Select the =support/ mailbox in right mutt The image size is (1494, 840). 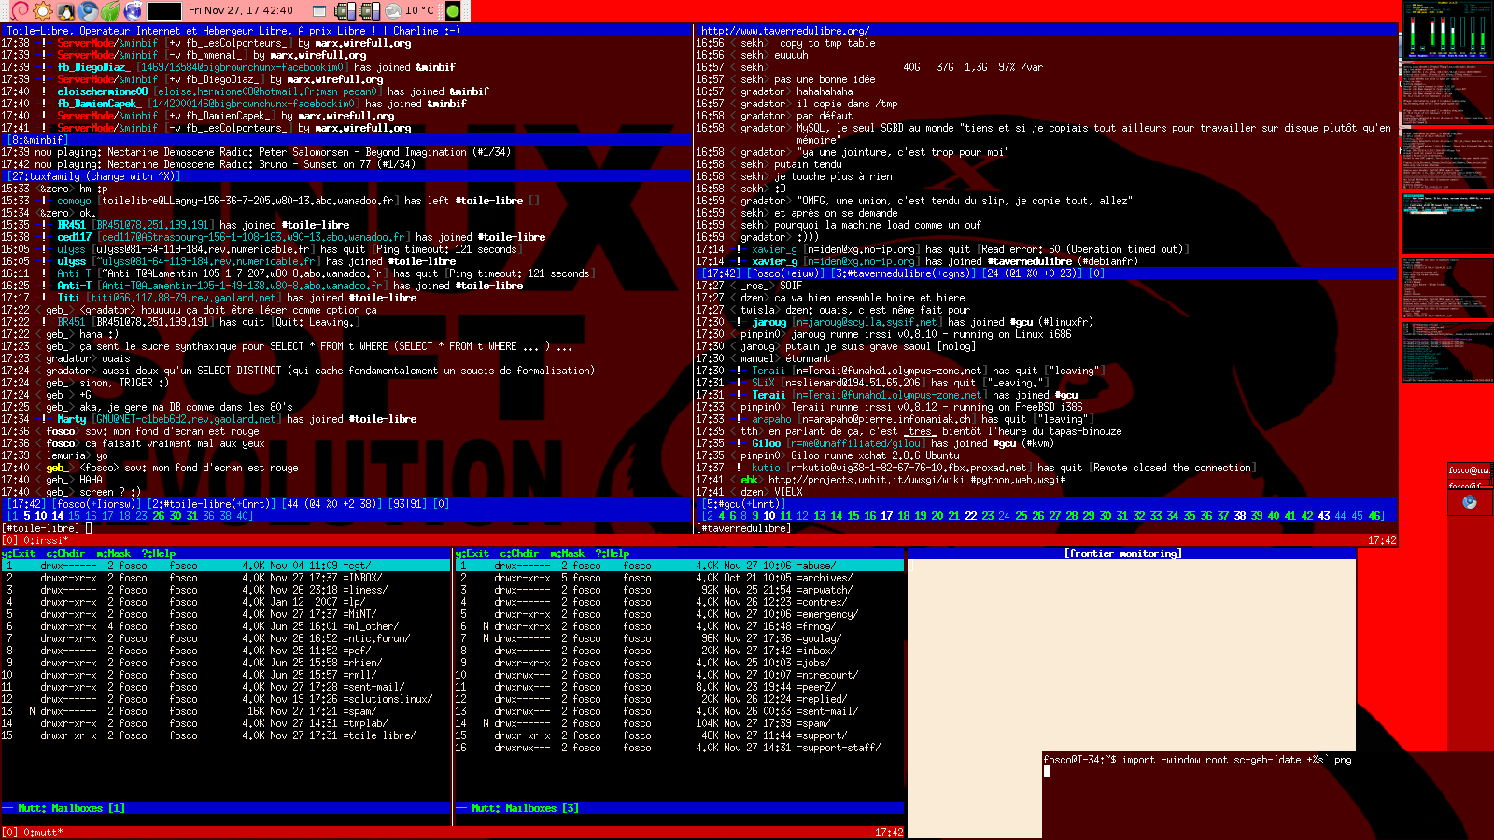point(822,735)
